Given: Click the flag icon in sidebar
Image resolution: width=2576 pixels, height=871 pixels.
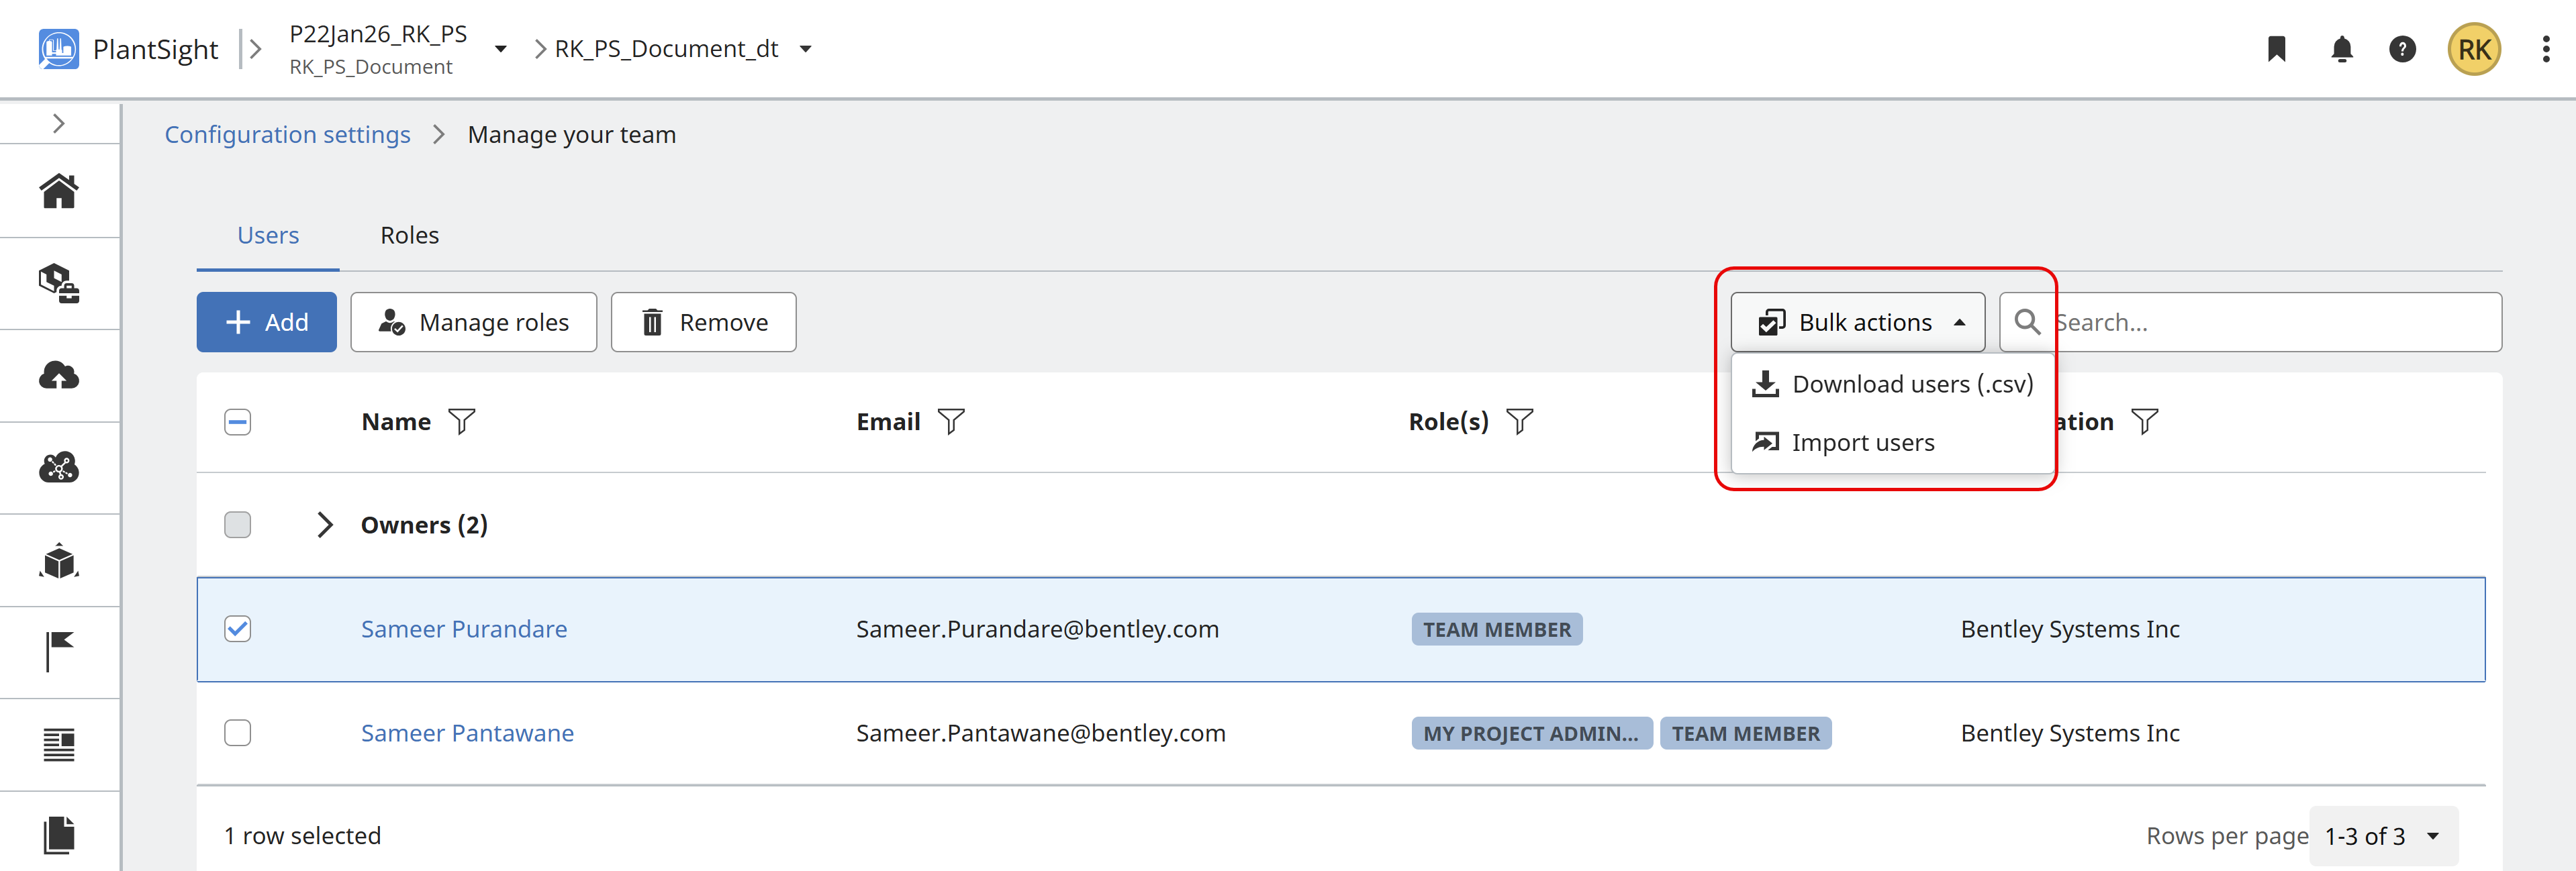Looking at the screenshot, I should [x=59, y=652].
